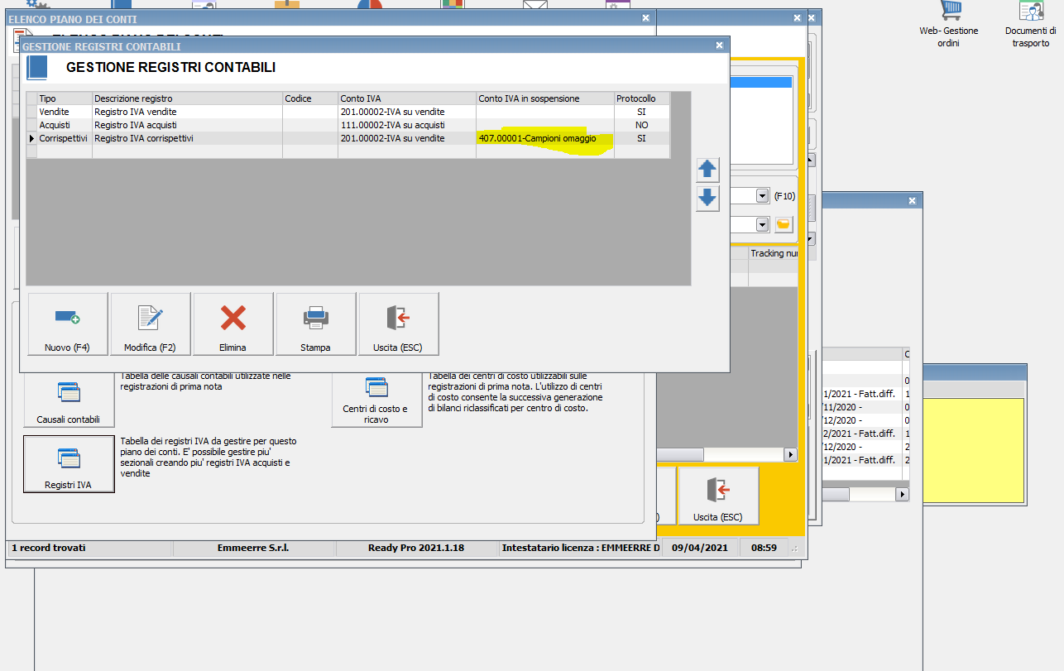Click the yellow folder icon in the background window
The image size is (1064, 671).
(783, 224)
